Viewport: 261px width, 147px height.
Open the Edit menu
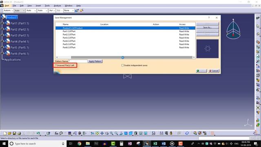(22, 6)
